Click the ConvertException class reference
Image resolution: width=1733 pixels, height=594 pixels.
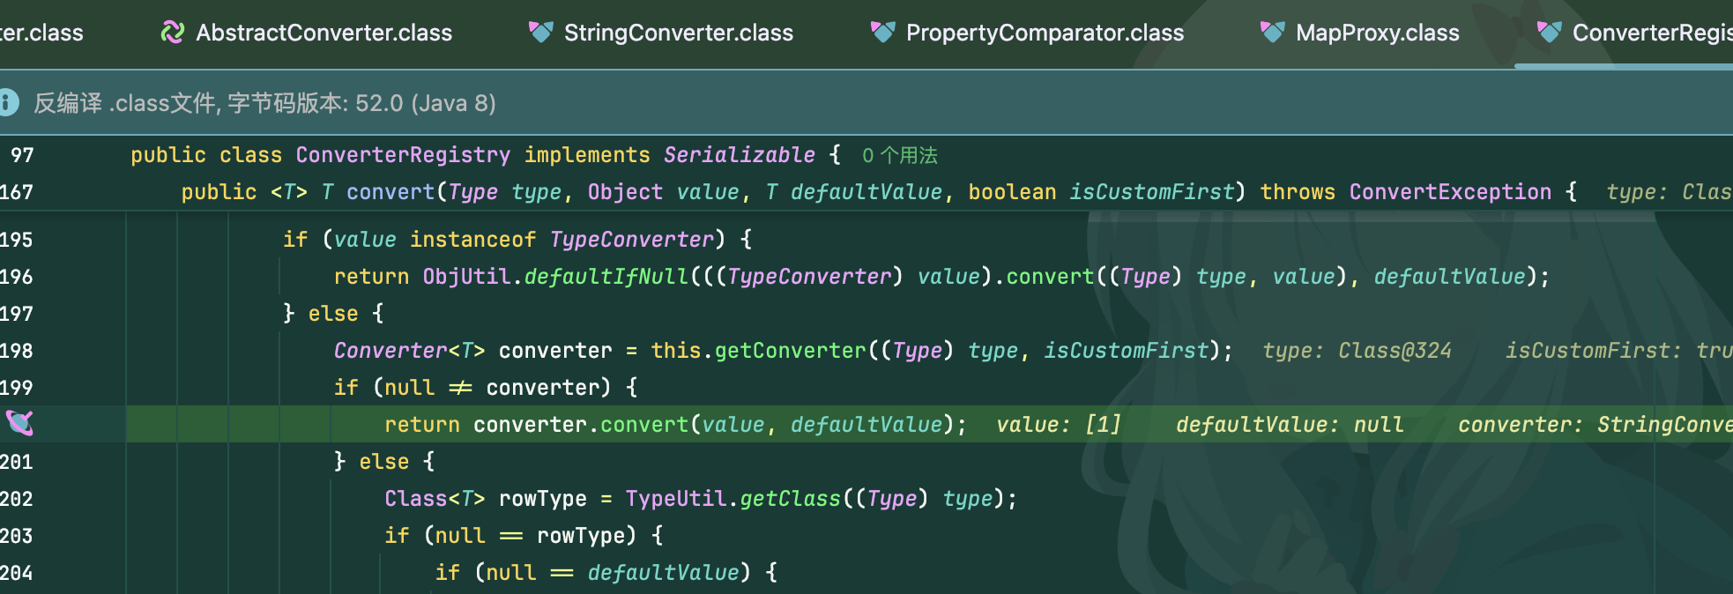1450,192
